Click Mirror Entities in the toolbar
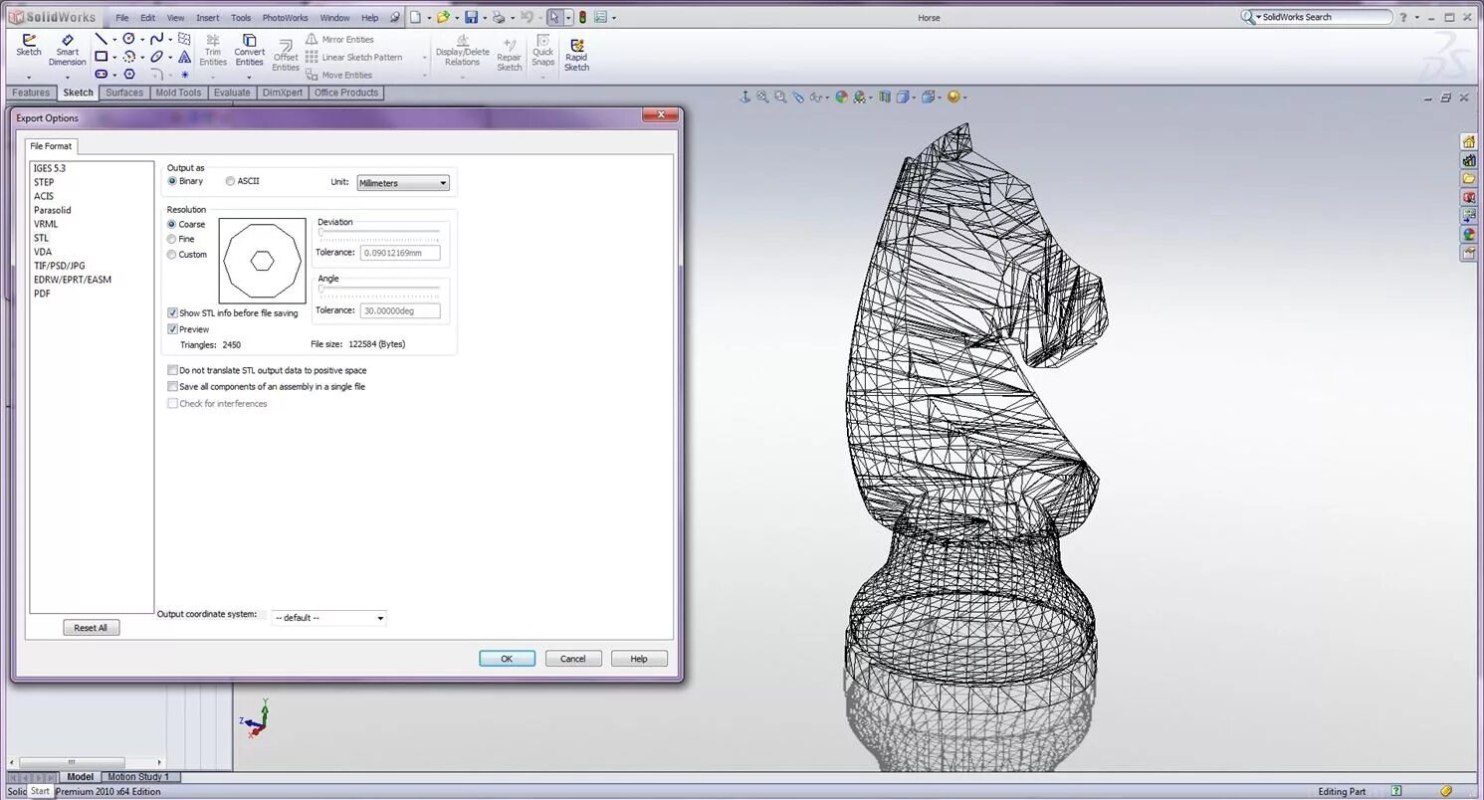 click(x=339, y=40)
